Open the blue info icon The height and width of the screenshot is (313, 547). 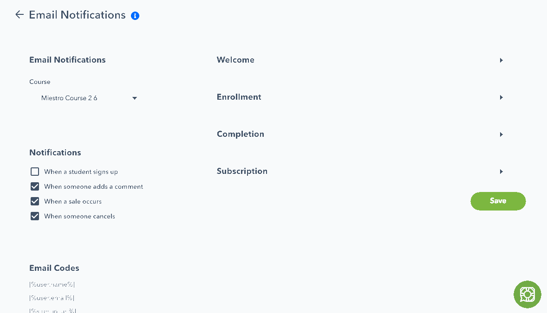click(x=135, y=16)
